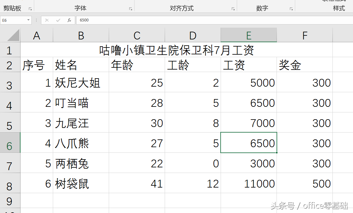353x213 pixels.
Task: Click the seniority cell 8
Action: click(193, 122)
